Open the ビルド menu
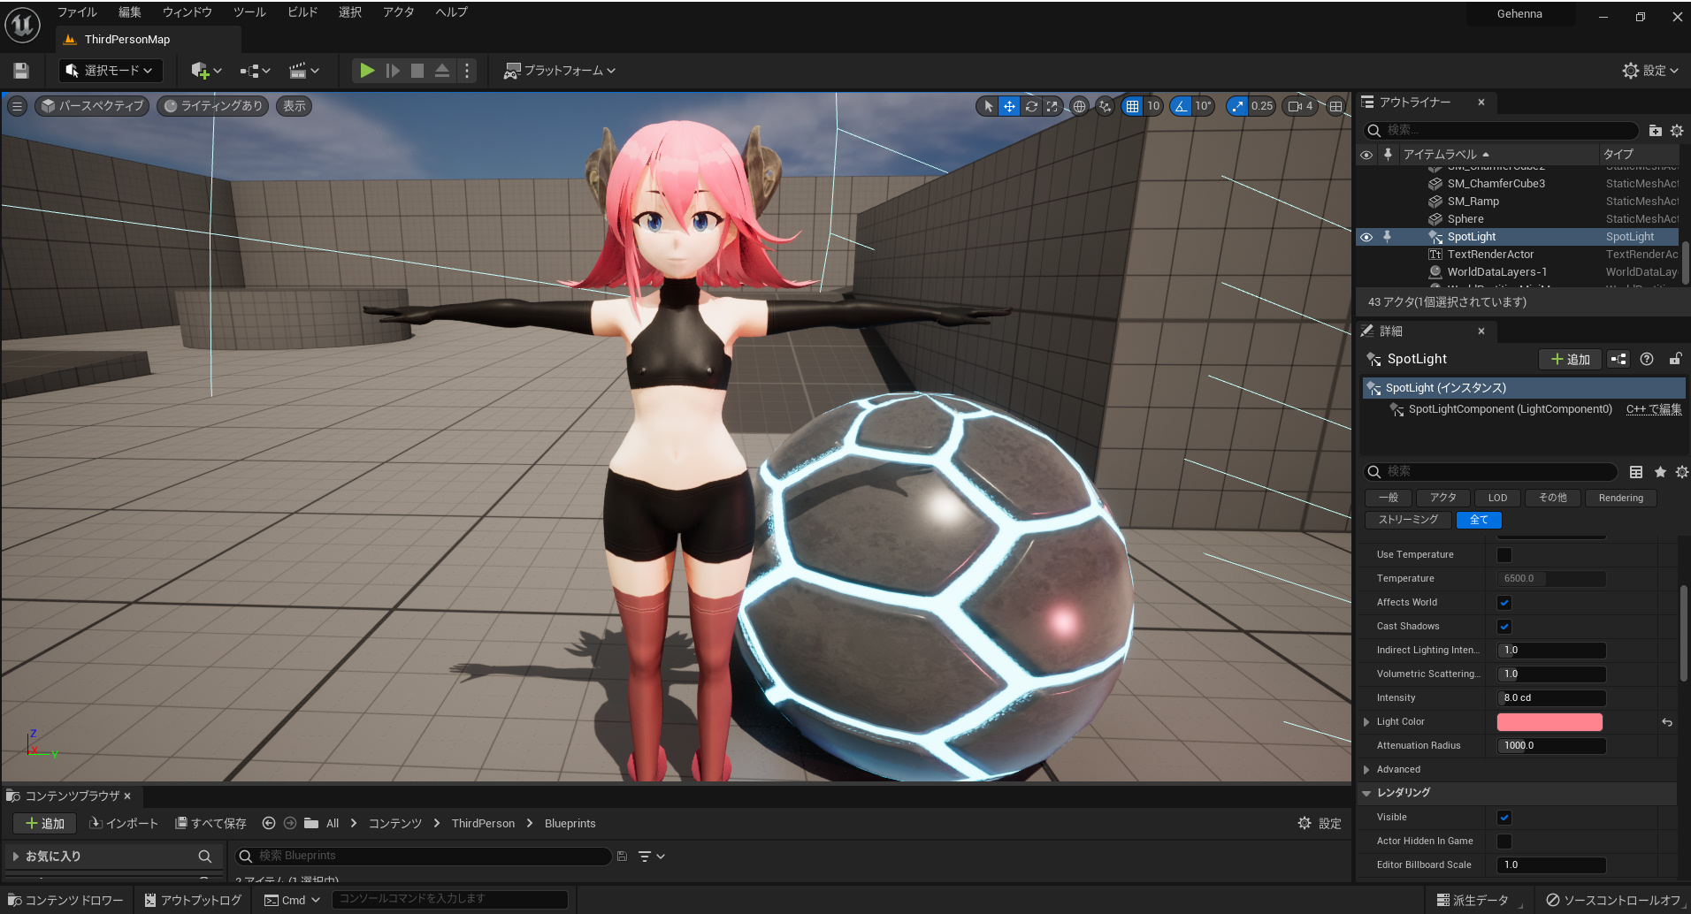 click(302, 12)
